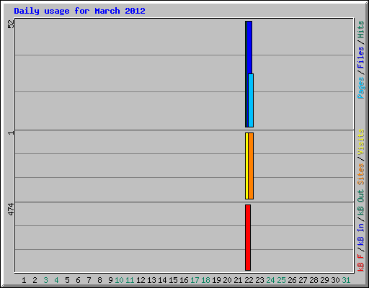Click day 10 on the x-axis

coord(119,280)
